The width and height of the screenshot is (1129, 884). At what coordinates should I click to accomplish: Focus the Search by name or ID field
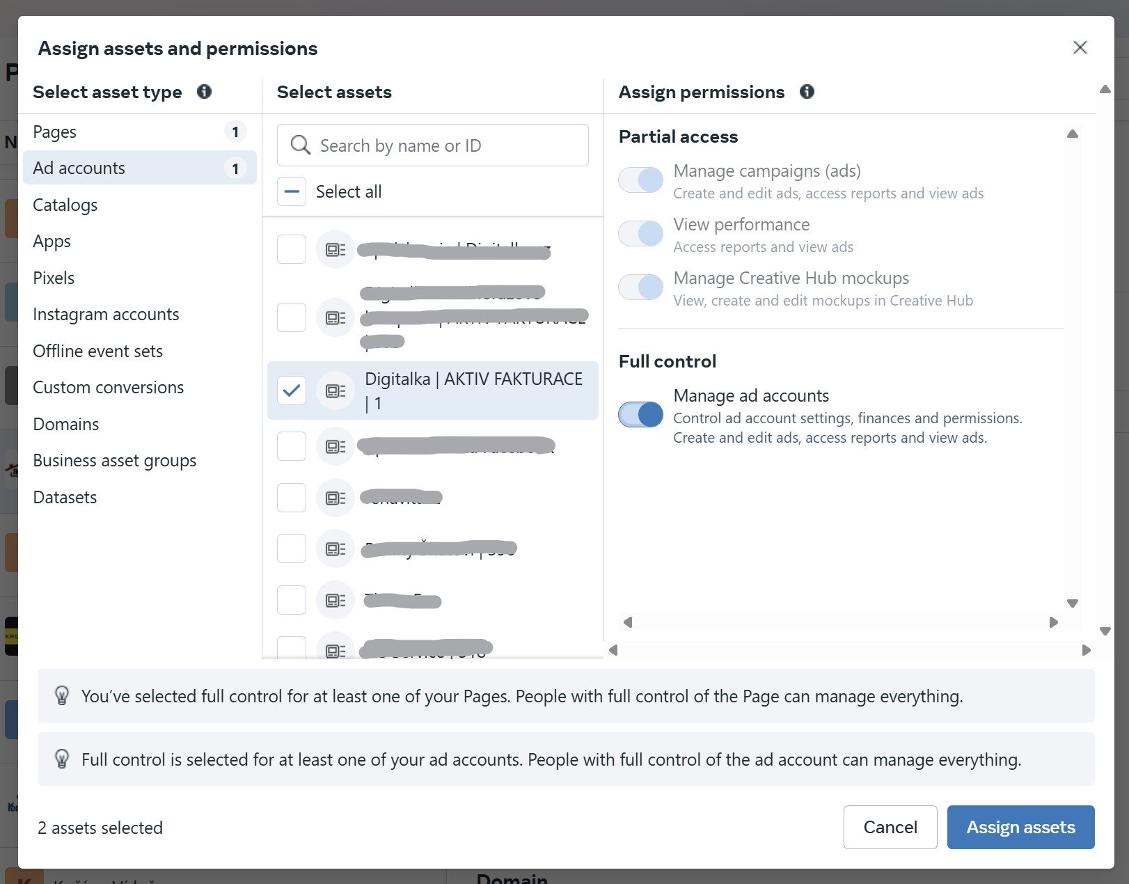tap(445, 145)
